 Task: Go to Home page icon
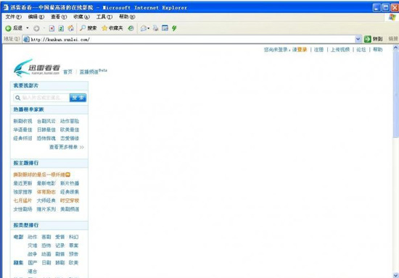click(x=71, y=28)
